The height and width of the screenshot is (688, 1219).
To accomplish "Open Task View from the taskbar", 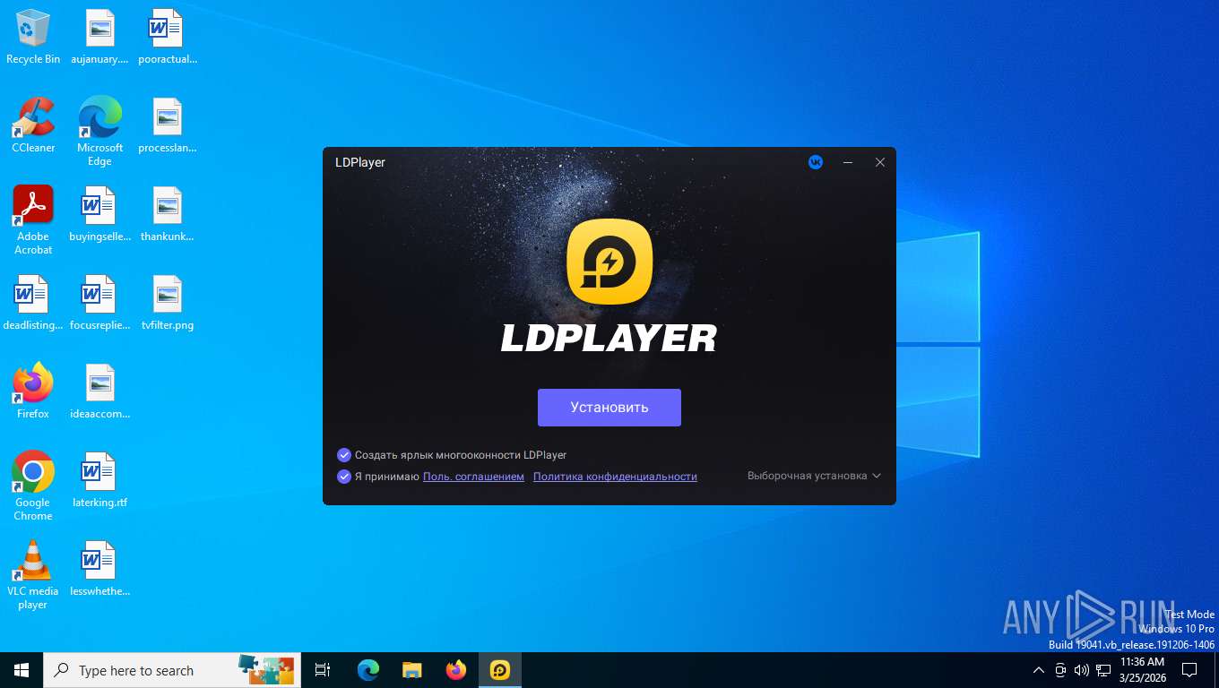I will (323, 670).
